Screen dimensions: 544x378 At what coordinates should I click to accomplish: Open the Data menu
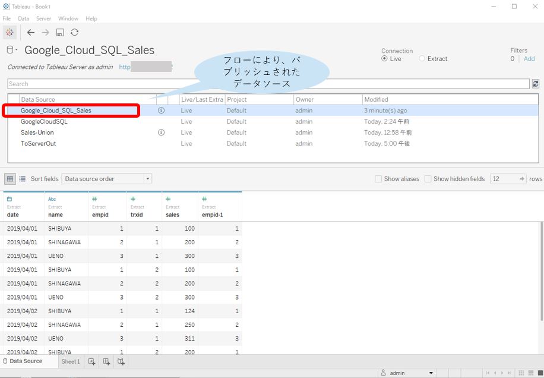[x=23, y=19]
